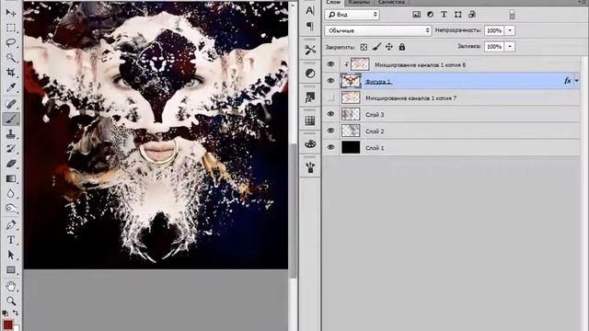Select the Lasso tool

[x=10, y=43]
